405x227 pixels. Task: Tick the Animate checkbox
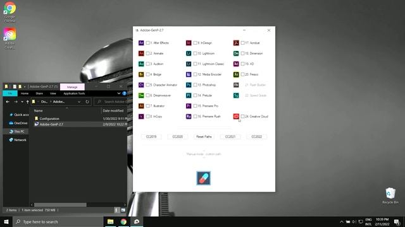point(147,53)
